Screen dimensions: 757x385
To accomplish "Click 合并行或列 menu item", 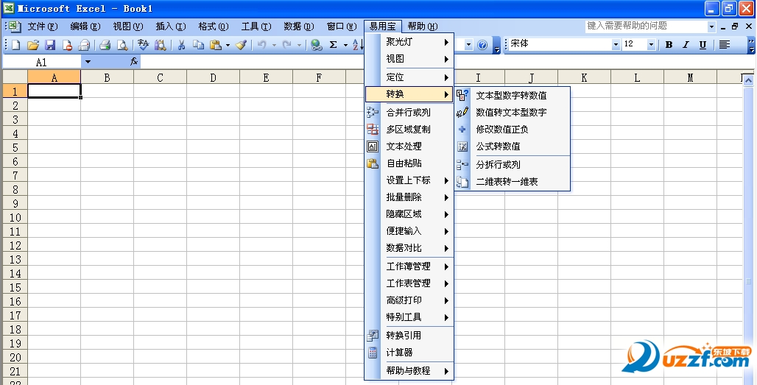I will (x=409, y=113).
